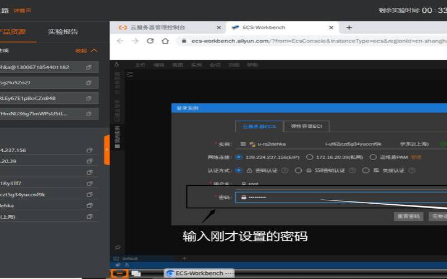Add a new session tab beside default
Viewport: 447px width, 279px height.
tap(184, 258)
